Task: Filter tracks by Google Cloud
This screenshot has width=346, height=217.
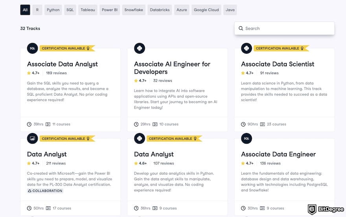Action: [206, 10]
